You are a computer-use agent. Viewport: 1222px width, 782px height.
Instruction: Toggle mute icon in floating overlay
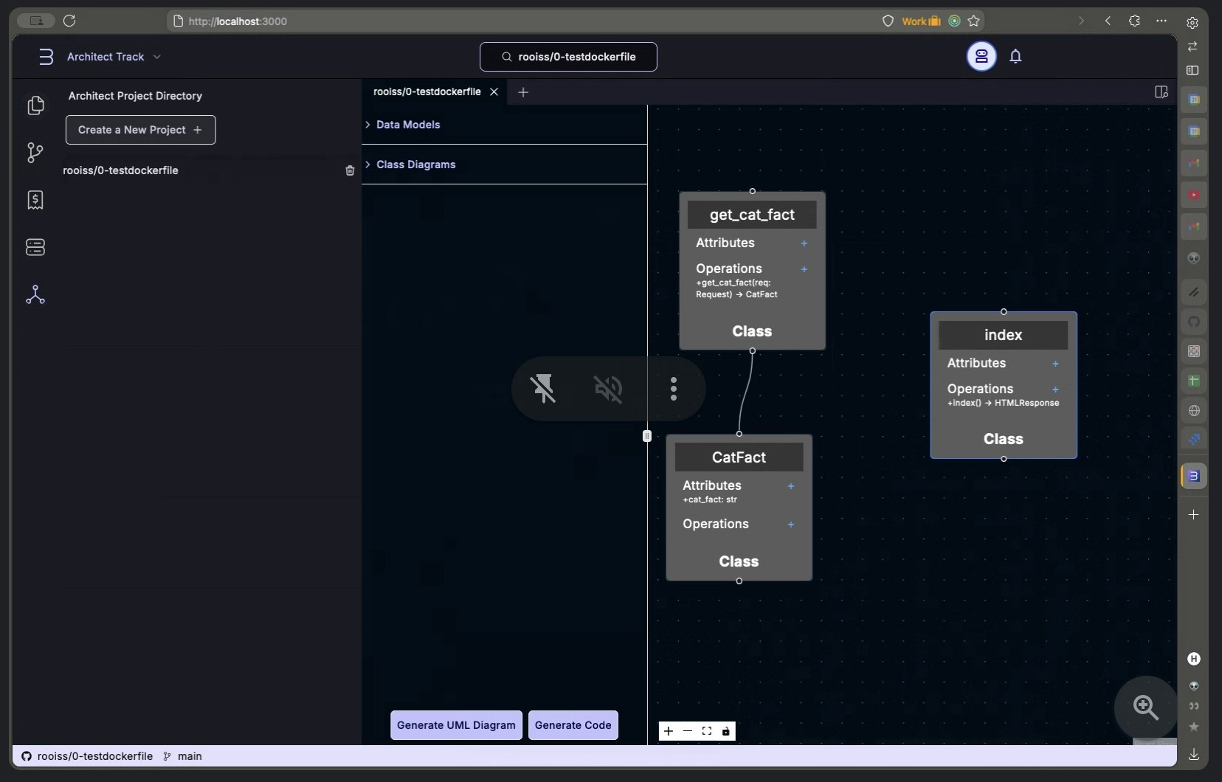coord(608,389)
